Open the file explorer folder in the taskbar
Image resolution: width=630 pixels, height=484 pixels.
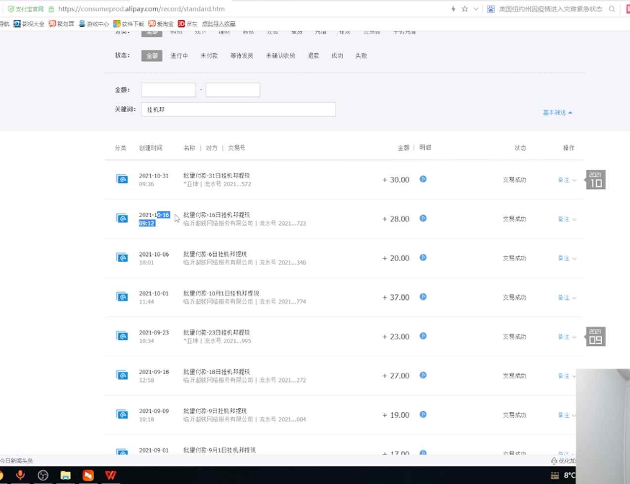(65, 475)
